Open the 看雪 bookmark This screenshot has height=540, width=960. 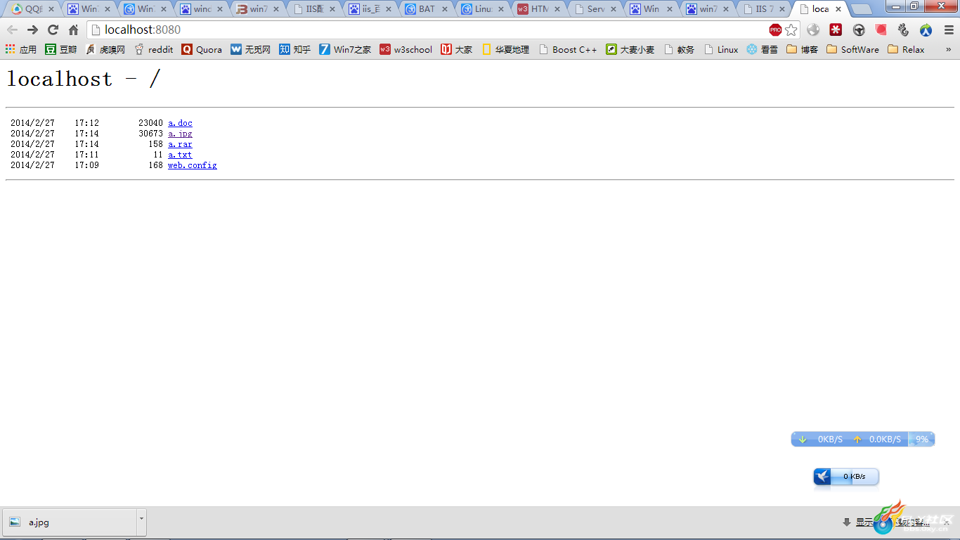click(763, 49)
